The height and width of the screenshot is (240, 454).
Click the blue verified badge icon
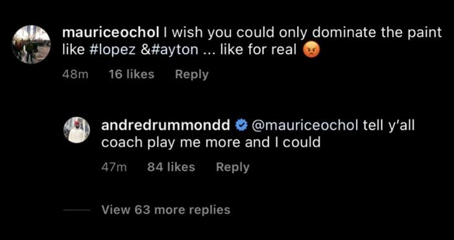coord(241,126)
